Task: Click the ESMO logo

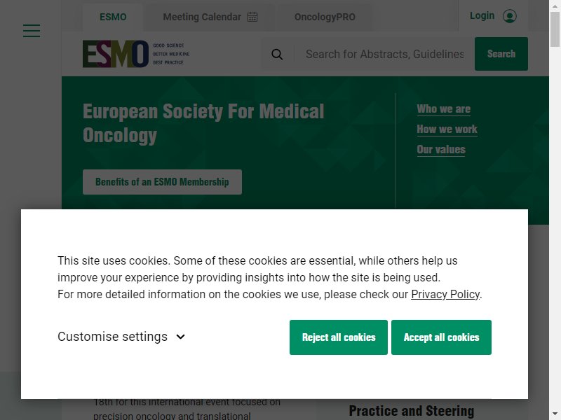Action: [x=136, y=54]
